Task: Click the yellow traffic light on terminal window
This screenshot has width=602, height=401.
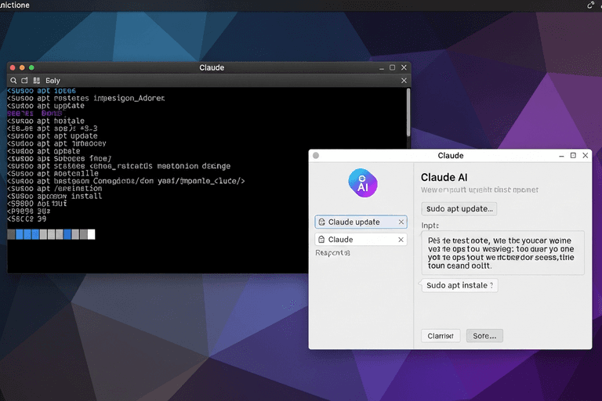Action: click(22, 67)
